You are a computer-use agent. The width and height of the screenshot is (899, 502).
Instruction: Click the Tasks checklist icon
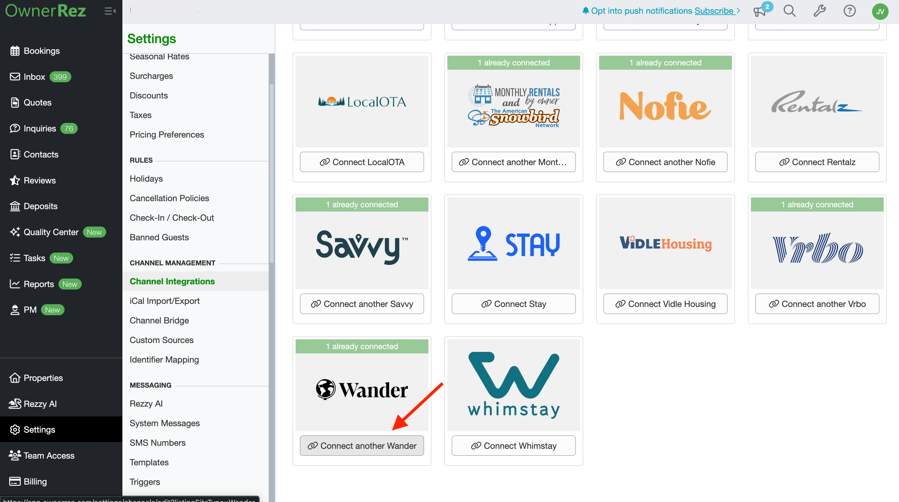point(15,258)
